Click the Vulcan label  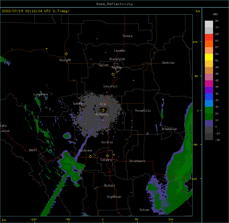tap(144, 210)
